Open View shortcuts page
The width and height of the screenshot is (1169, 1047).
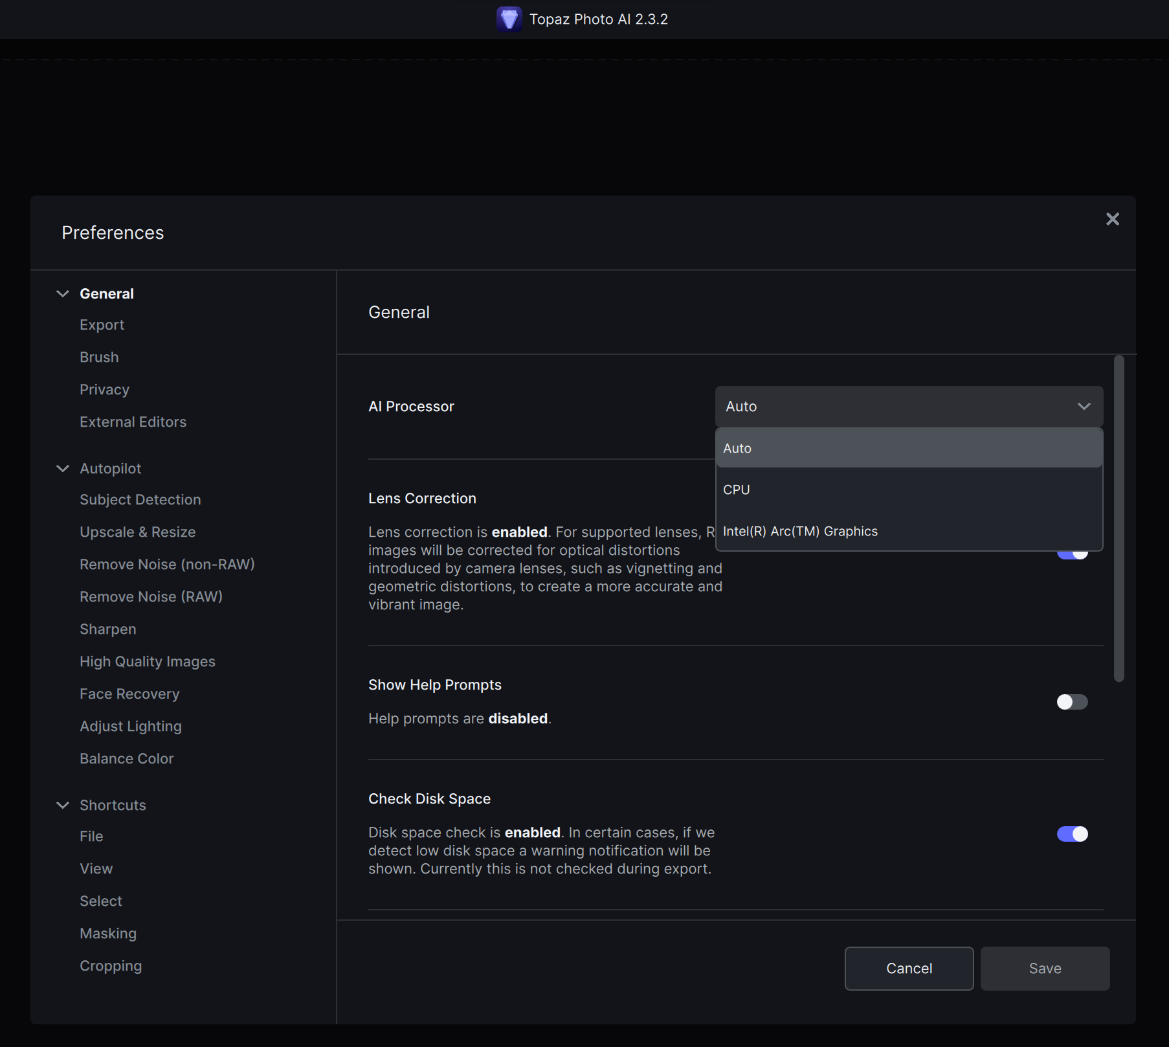click(x=96, y=869)
